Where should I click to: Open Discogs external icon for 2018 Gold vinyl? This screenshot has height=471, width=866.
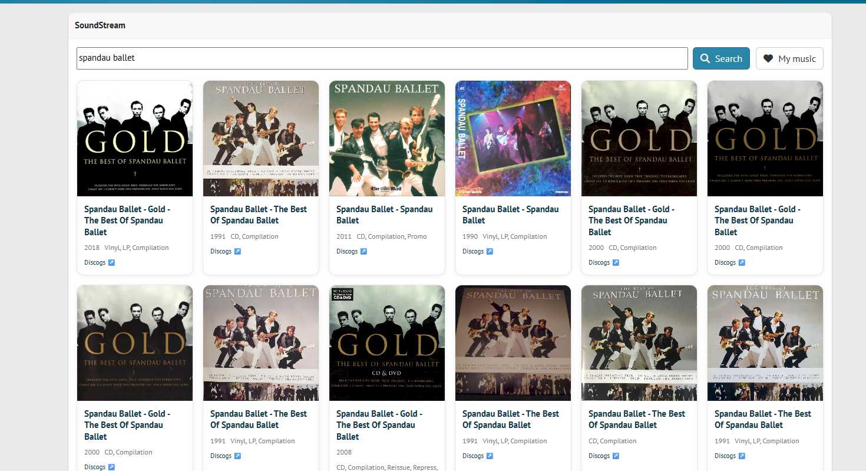[x=111, y=262]
